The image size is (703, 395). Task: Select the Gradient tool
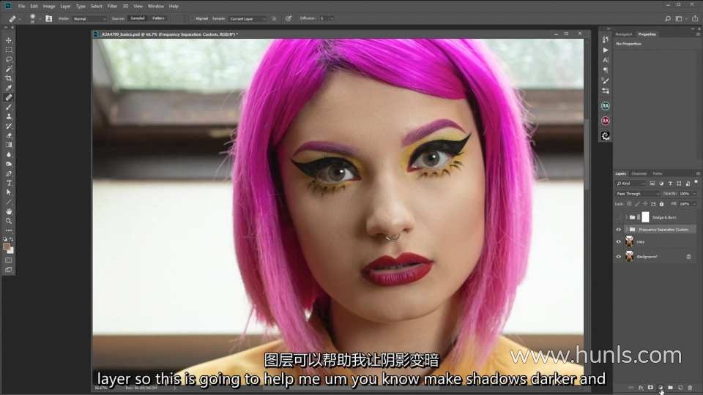point(9,145)
